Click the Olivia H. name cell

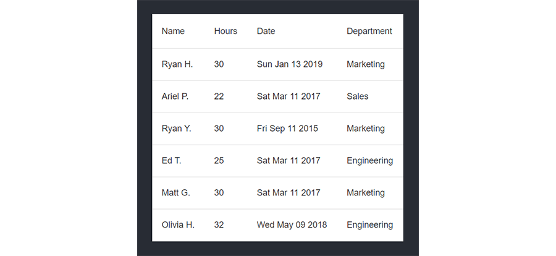(x=178, y=224)
